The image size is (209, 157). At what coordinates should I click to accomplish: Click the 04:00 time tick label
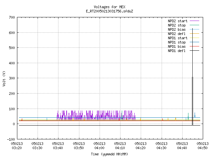[99, 148]
